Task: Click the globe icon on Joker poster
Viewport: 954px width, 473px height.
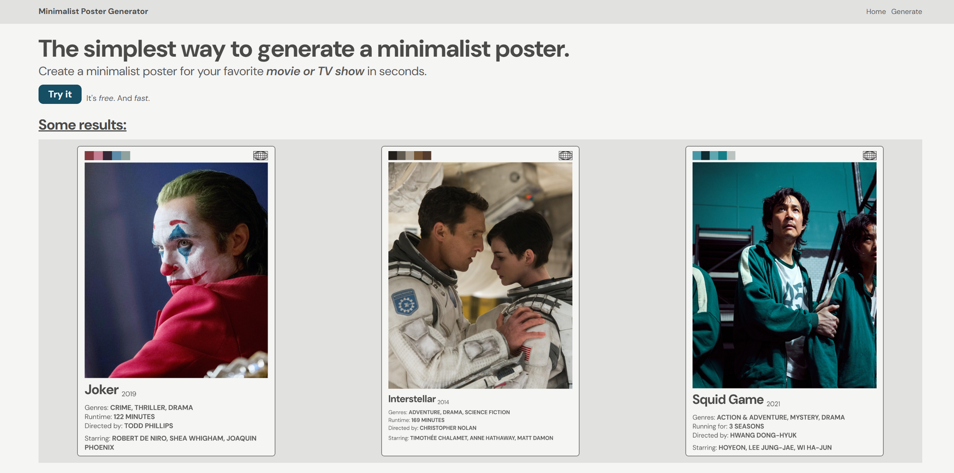Action: tap(260, 156)
